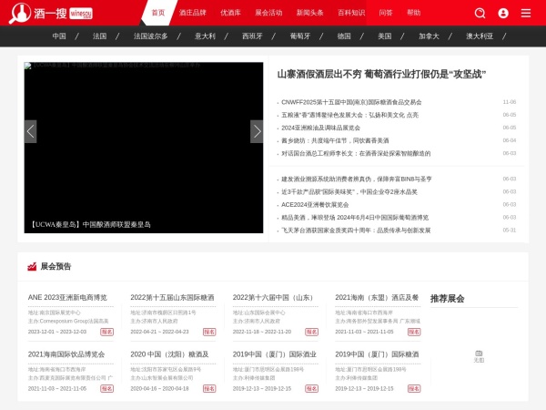Click 报名 for 2020 中国（沈阳）糖酒及

209,388
